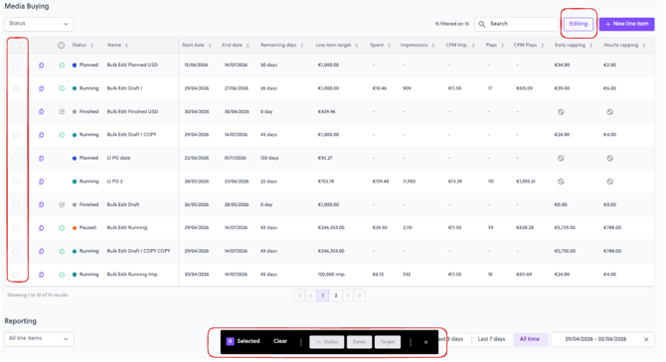Select the Bulk Edit Running Imp. row checkbox
The height and width of the screenshot is (362, 666).
[x=16, y=275]
